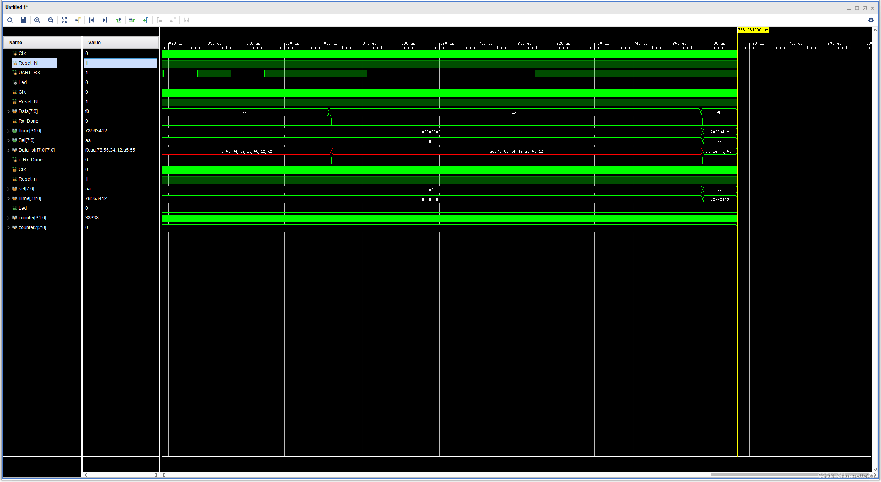This screenshot has height=482, width=881.
Task: Click the yellow cursor time marker label
Action: click(753, 30)
